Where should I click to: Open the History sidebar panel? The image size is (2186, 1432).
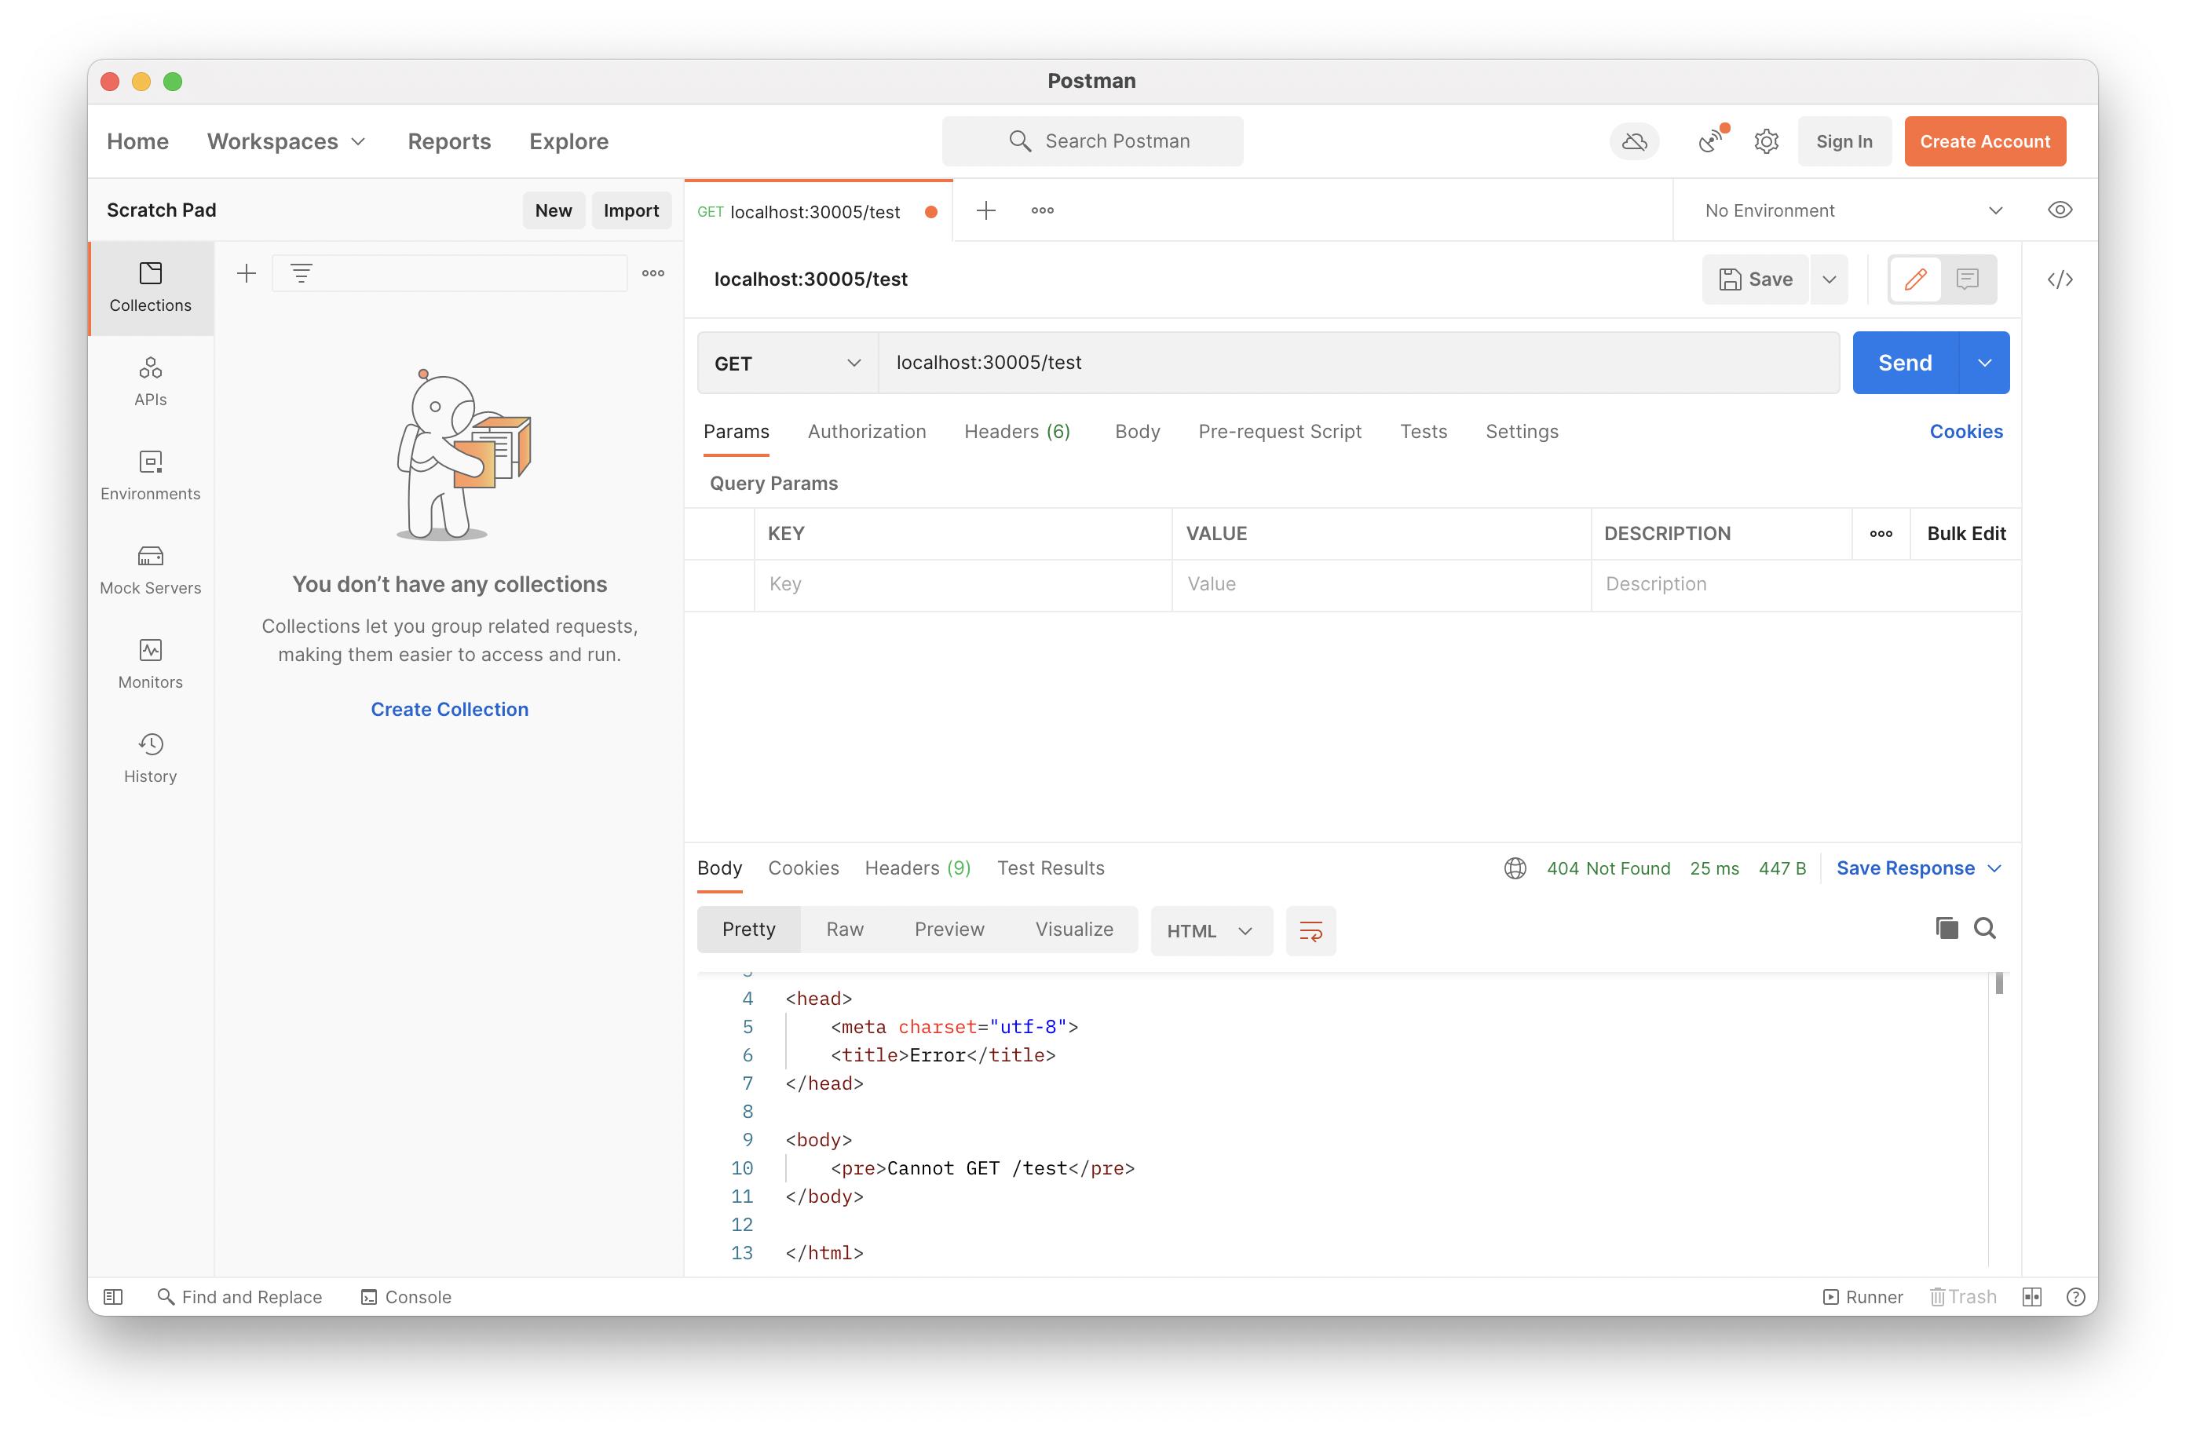pyautogui.click(x=151, y=758)
